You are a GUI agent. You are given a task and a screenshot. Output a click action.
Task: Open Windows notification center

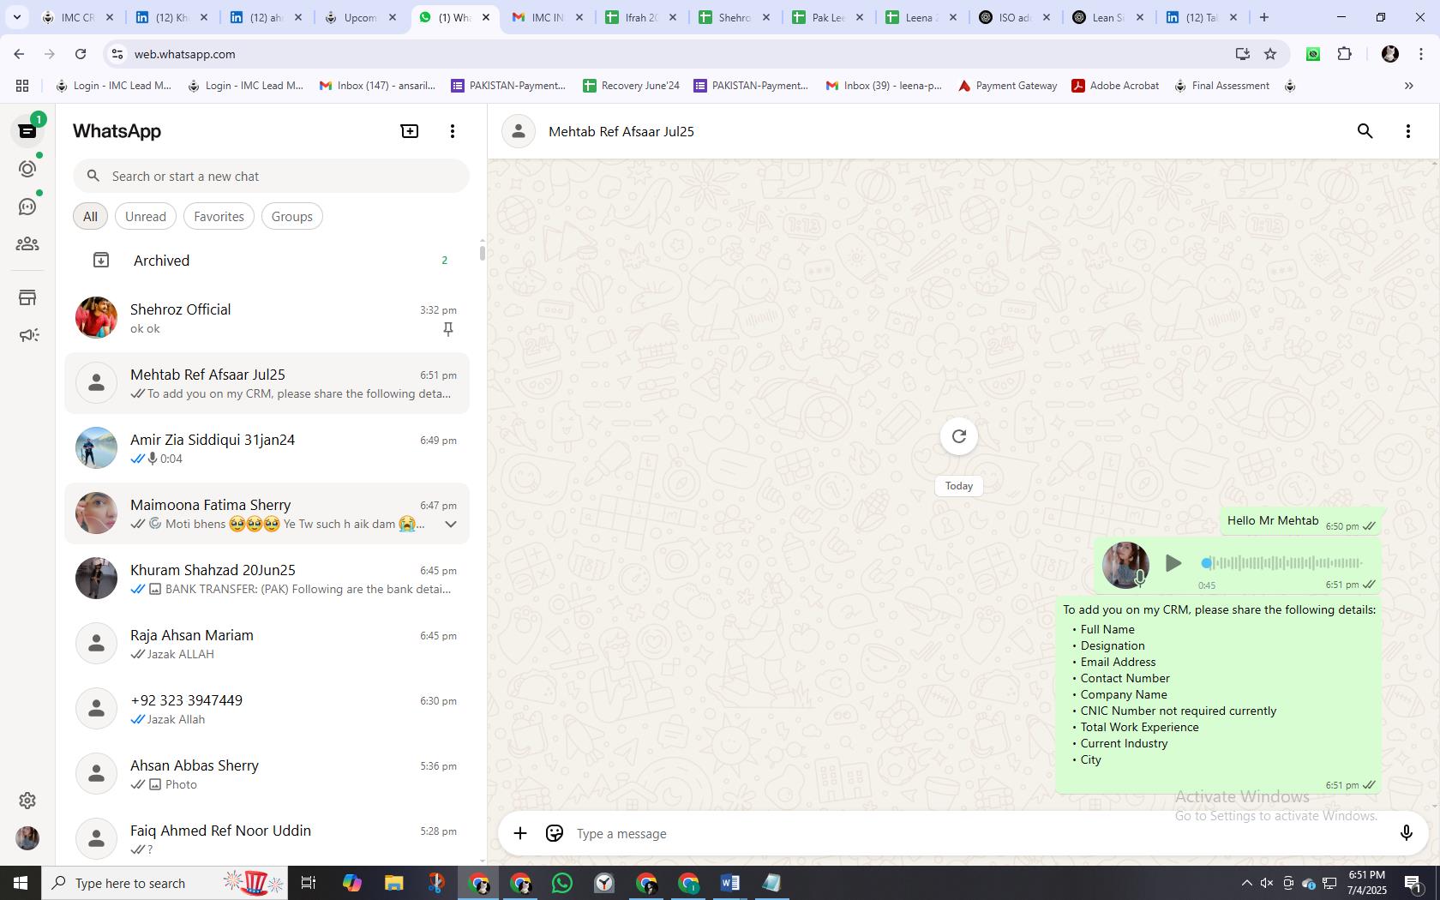point(1413,883)
